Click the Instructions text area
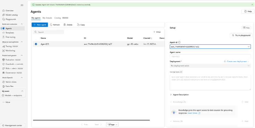This screenshot has width=255, height=128. [210, 82]
